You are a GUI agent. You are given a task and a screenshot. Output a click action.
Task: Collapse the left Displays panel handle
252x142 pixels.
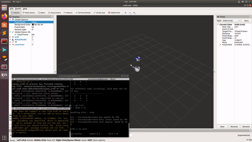[x=55, y=72]
